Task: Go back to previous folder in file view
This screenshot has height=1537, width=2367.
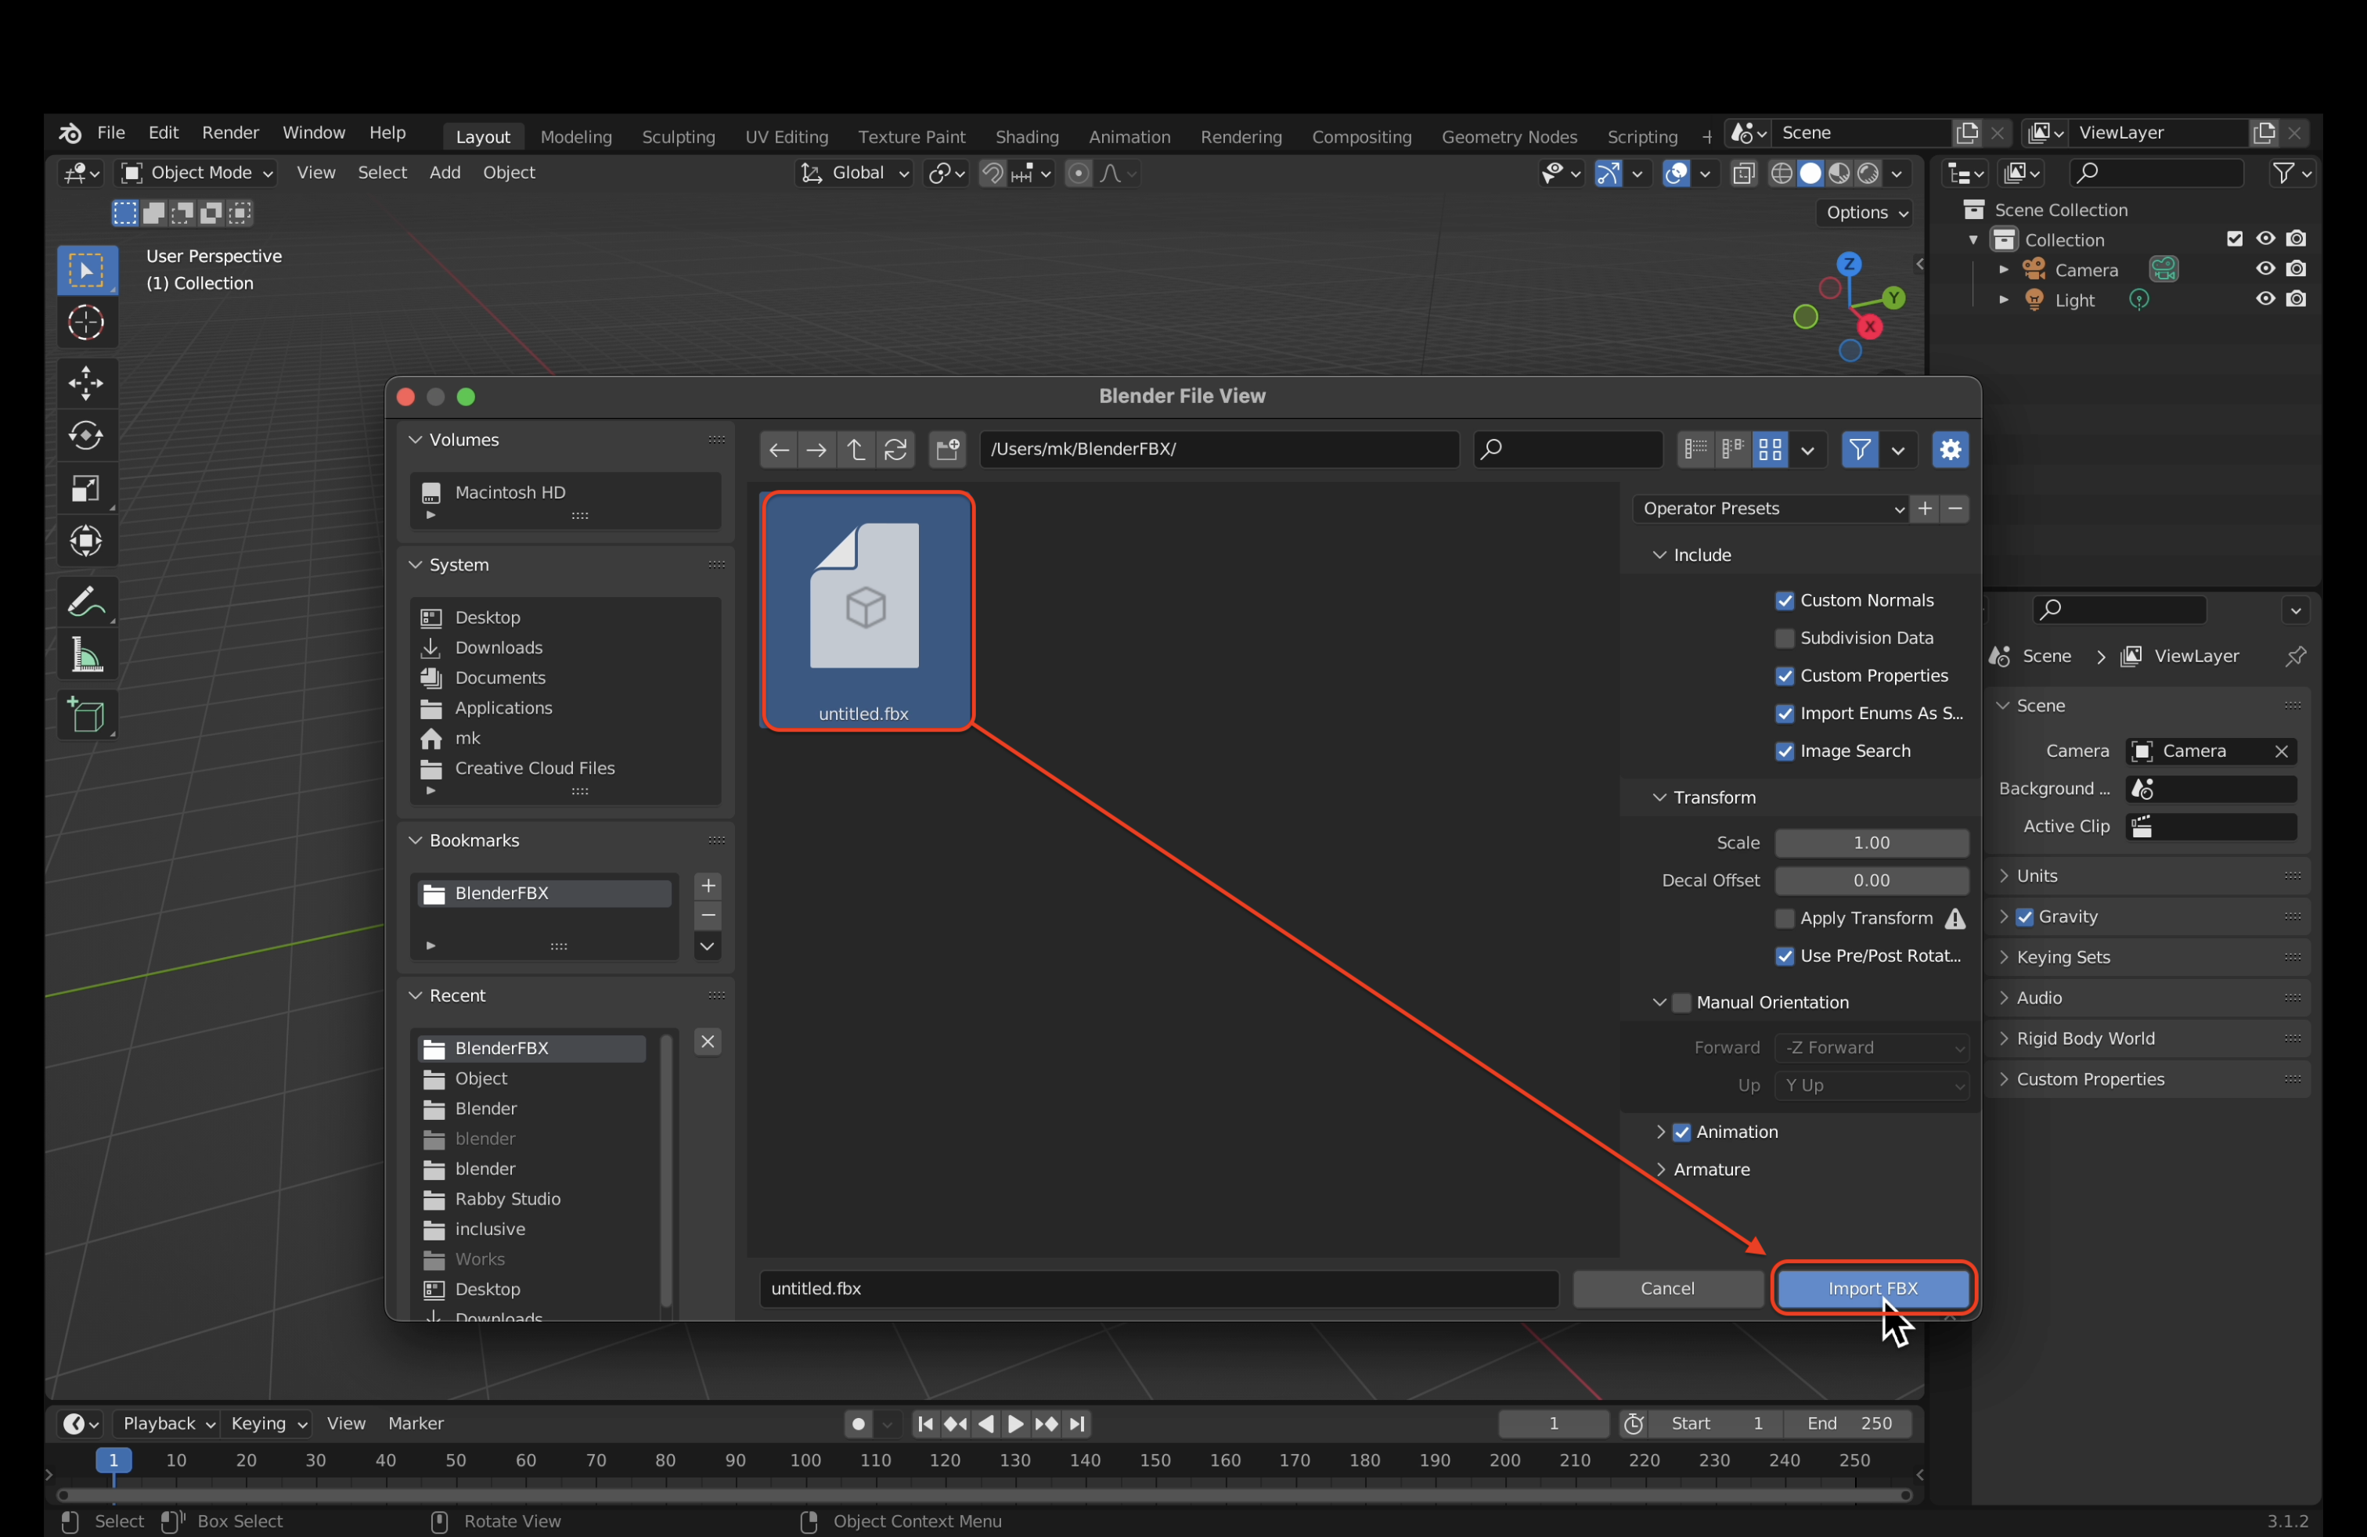Action: tap(779, 450)
